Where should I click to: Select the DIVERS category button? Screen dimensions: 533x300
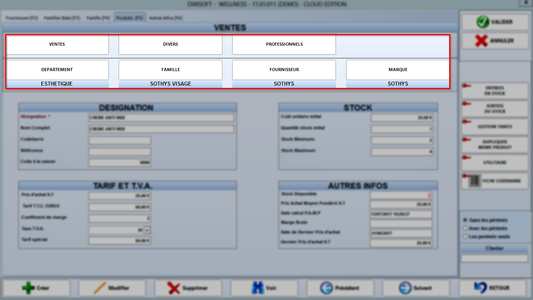171,45
